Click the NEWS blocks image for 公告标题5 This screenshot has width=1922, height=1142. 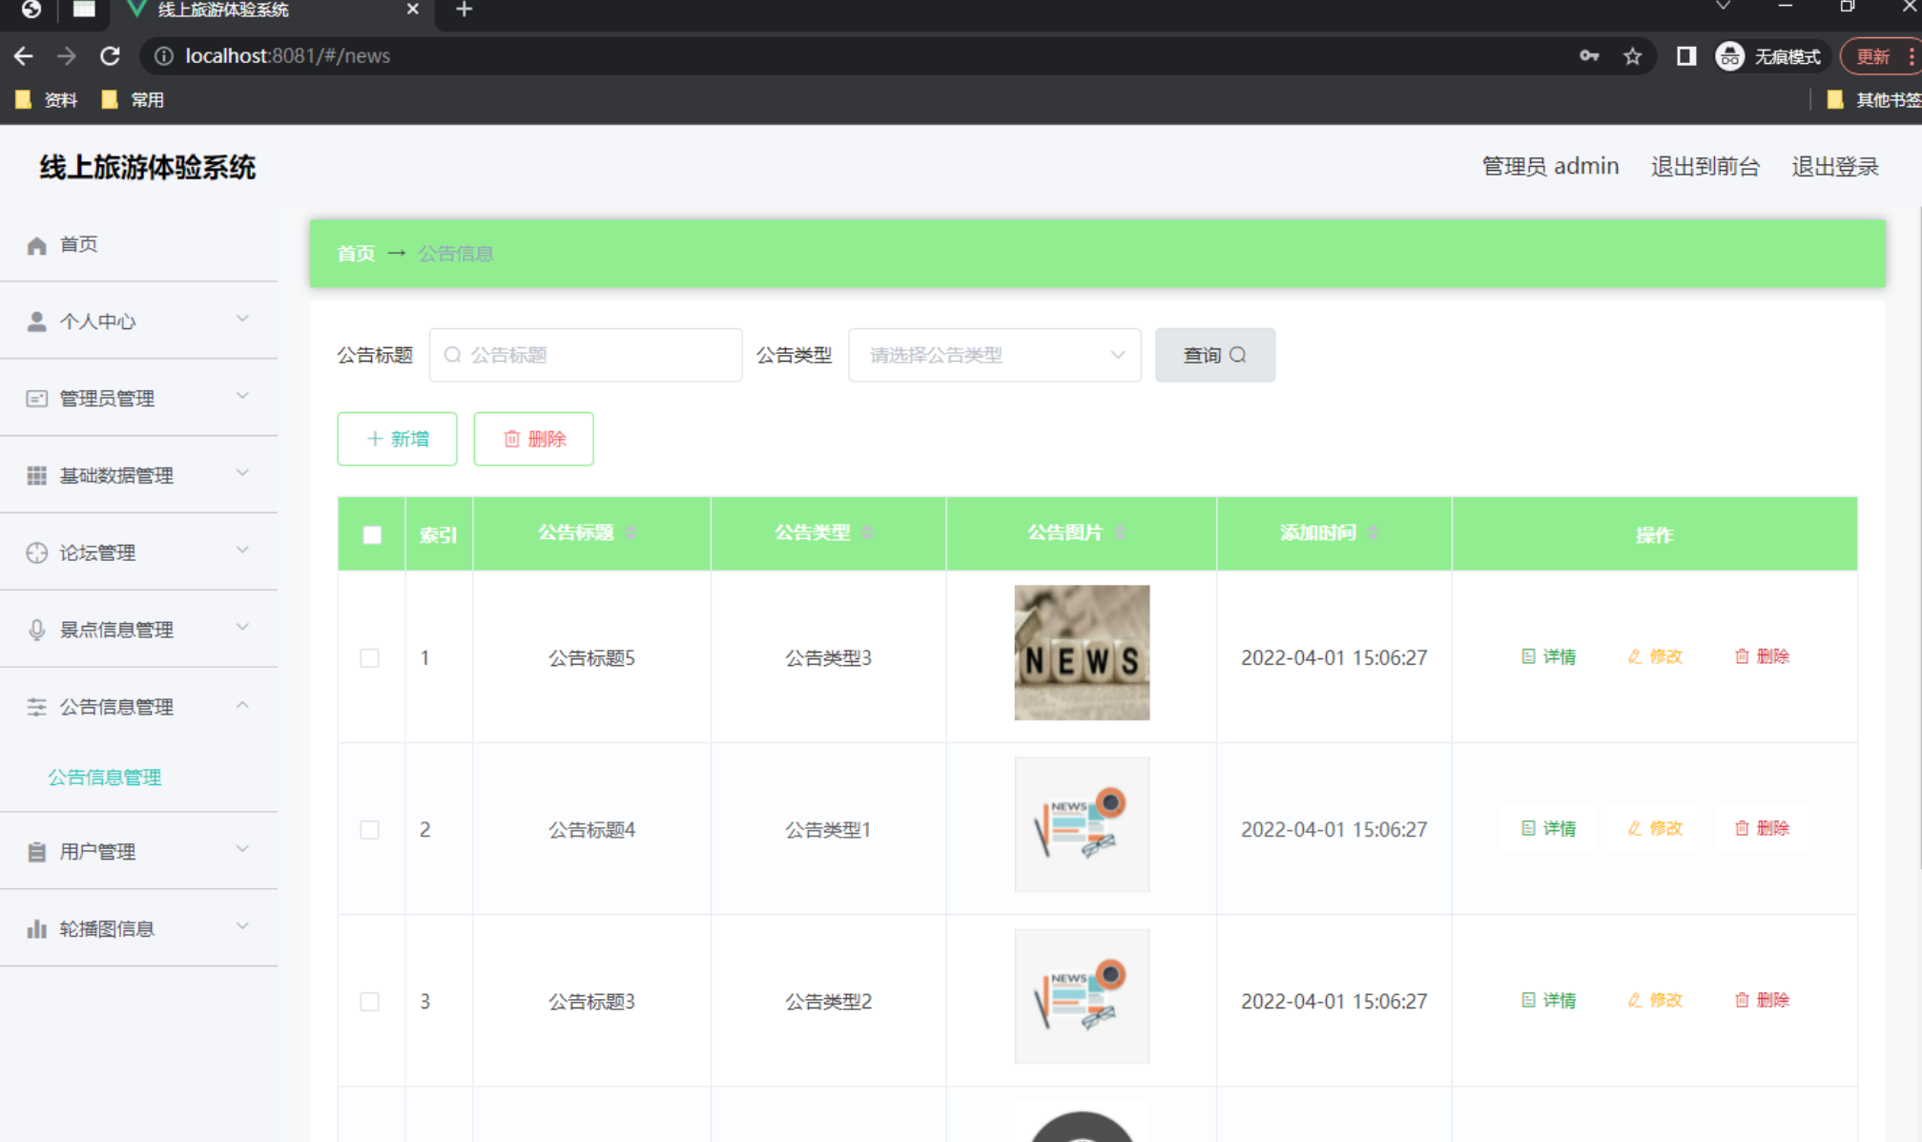[1082, 653]
